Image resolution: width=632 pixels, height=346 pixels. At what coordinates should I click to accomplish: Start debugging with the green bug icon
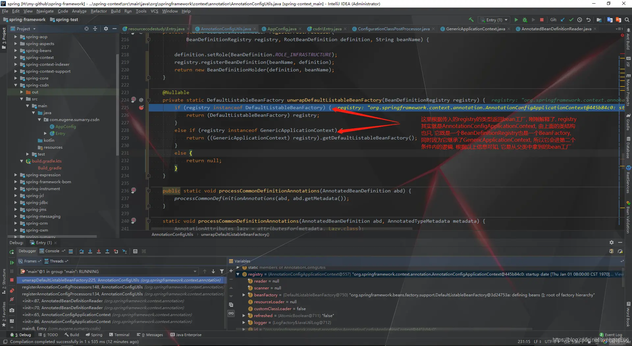(x=525, y=20)
